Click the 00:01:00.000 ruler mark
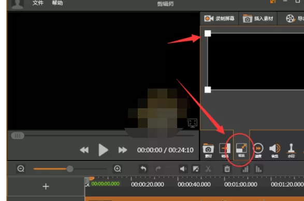The width and height of the screenshot is (304, 201). pos(241,184)
